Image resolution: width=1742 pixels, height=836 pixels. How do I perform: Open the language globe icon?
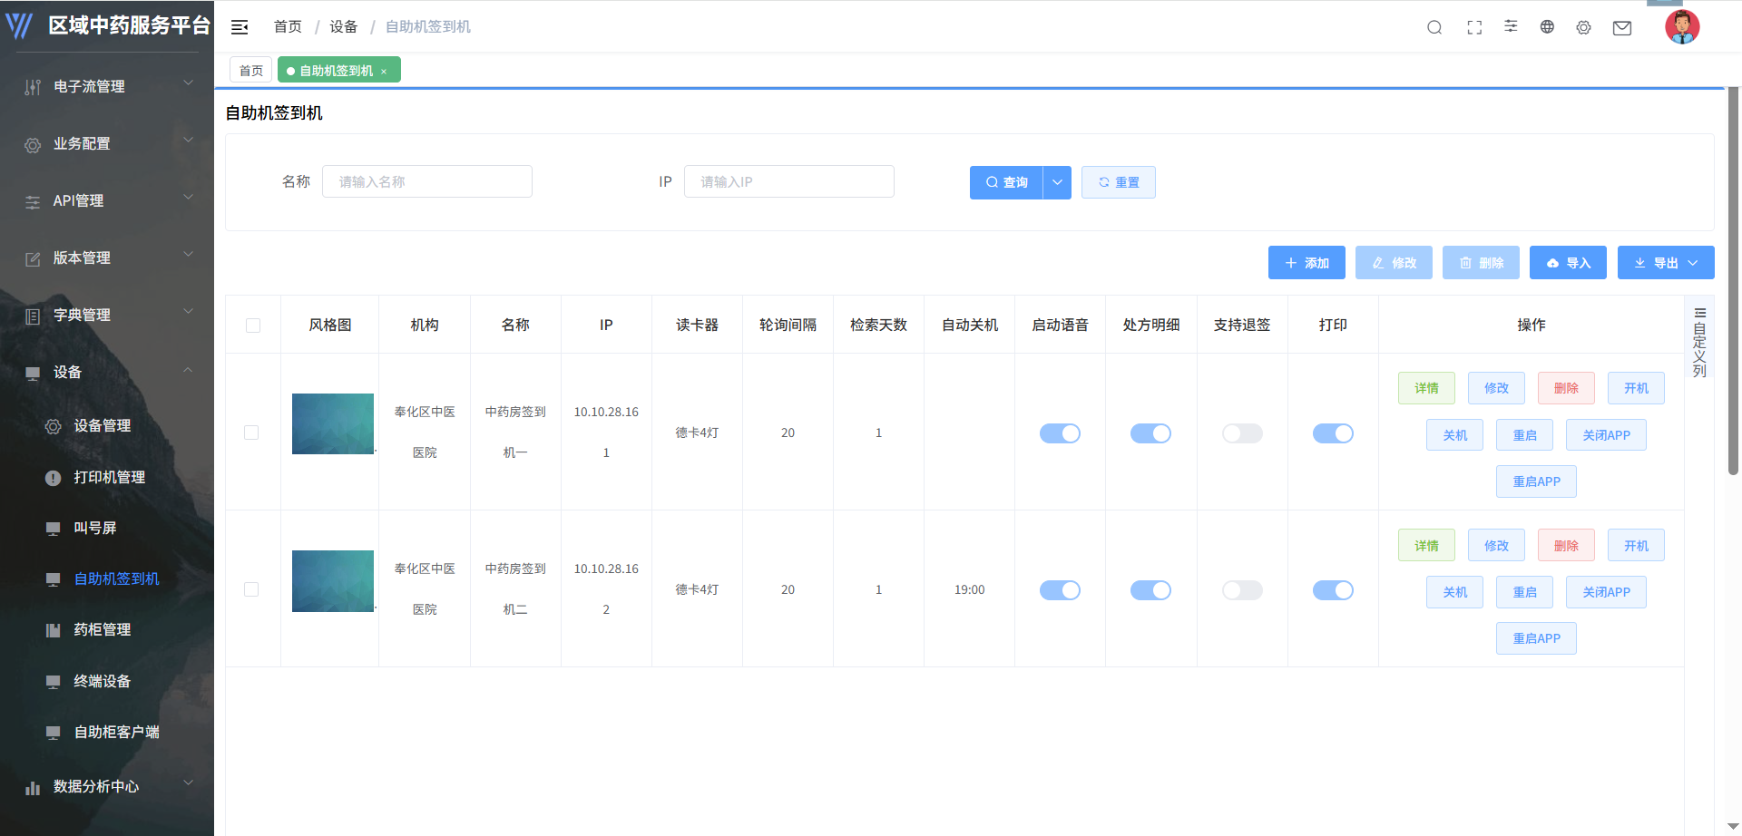click(1547, 27)
